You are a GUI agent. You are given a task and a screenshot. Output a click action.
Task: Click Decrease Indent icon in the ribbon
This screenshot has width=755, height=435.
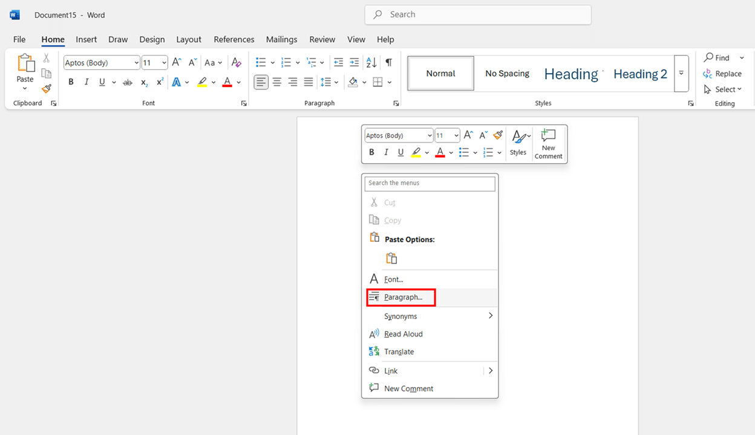339,62
